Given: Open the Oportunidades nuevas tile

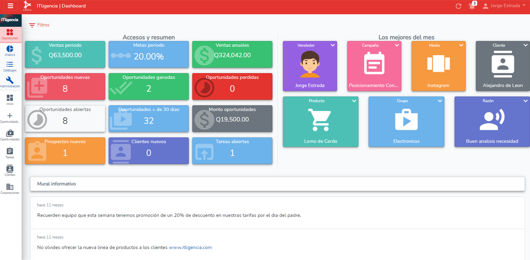Looking at the screenshot, I should coord(65,86).
